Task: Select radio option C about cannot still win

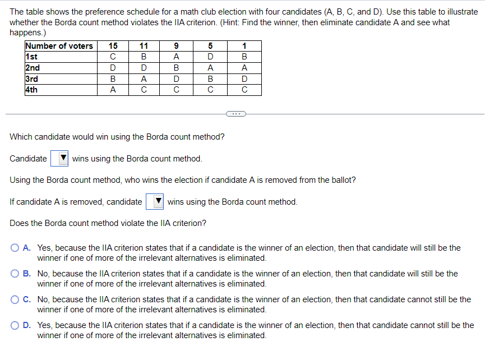Action: pyautogui.click(x=15, y=299)
